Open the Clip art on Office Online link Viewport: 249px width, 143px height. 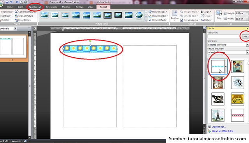[x=222, y=131]
